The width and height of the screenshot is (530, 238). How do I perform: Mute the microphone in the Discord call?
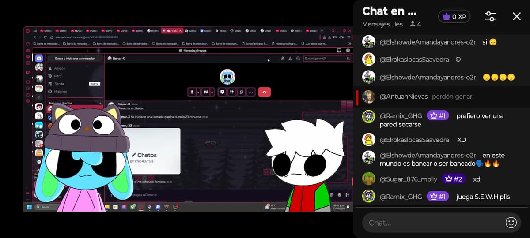point(192,92)
